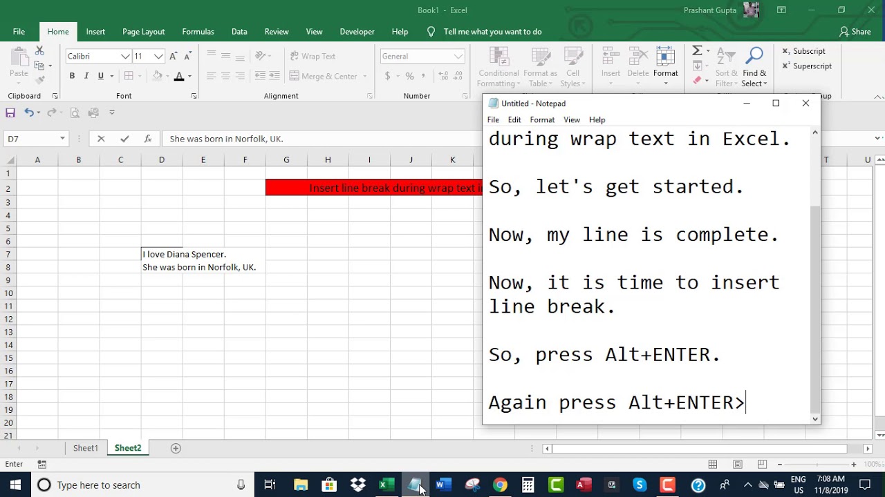Open Calculator from the Windows taskbar
Image resolution: width=885 pixels, height=497 pixels.
(528, 485)
